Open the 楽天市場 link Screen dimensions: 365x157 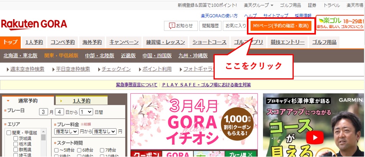click(x=355, y=5)
